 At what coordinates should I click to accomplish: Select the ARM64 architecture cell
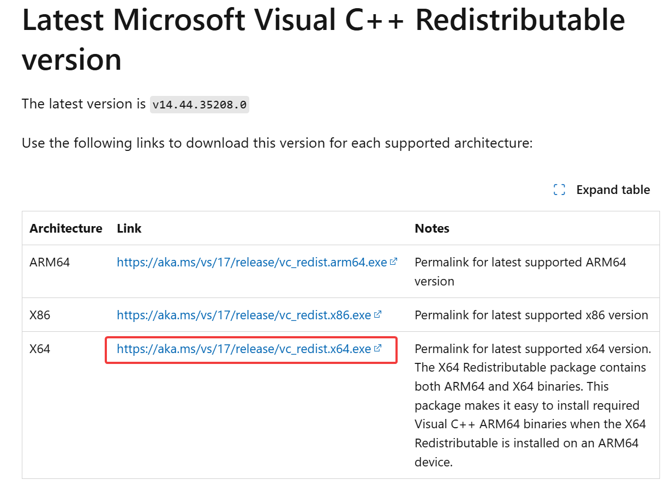(x=50, y=262)
